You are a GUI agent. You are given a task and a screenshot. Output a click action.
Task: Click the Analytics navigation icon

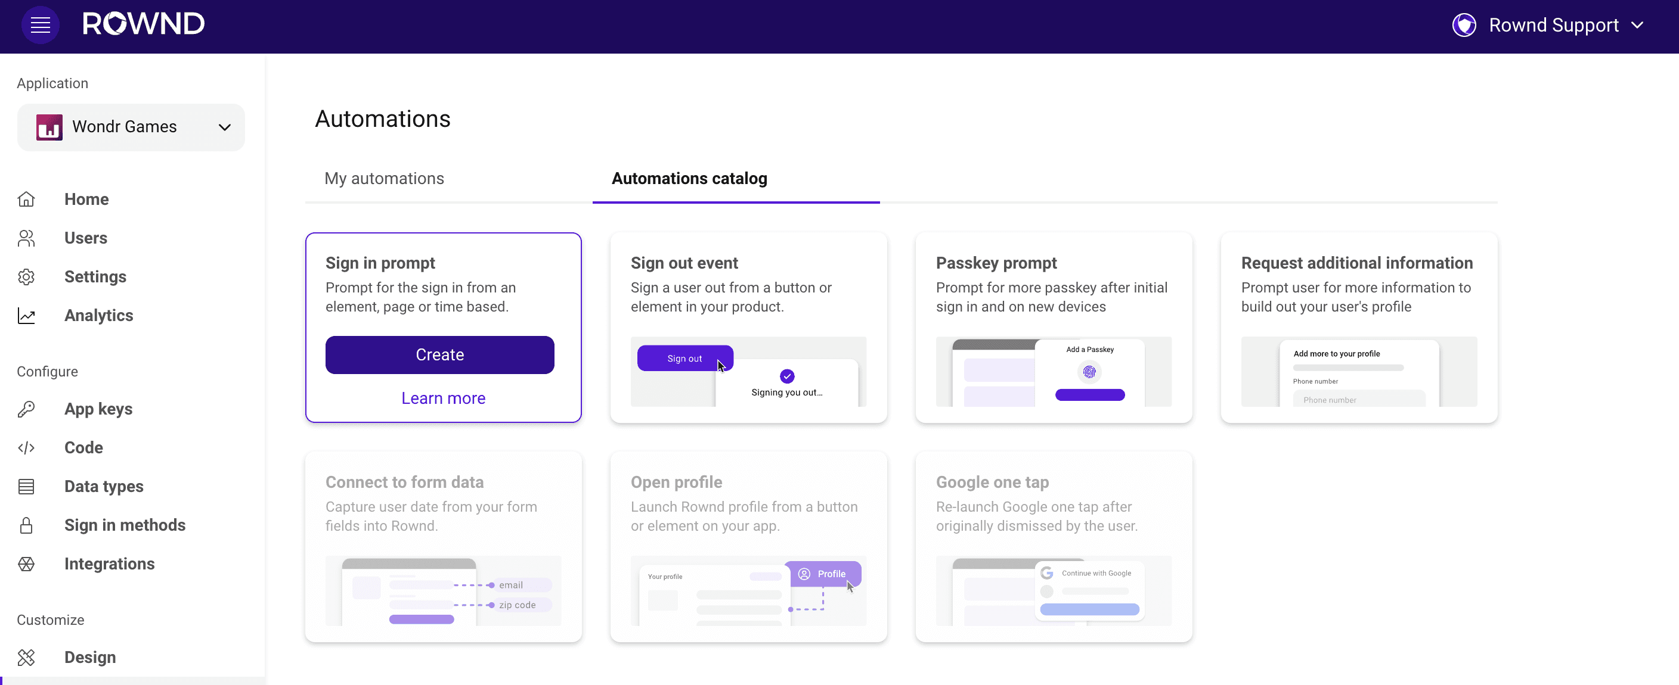pyautogui.click(x=26, y=315)
